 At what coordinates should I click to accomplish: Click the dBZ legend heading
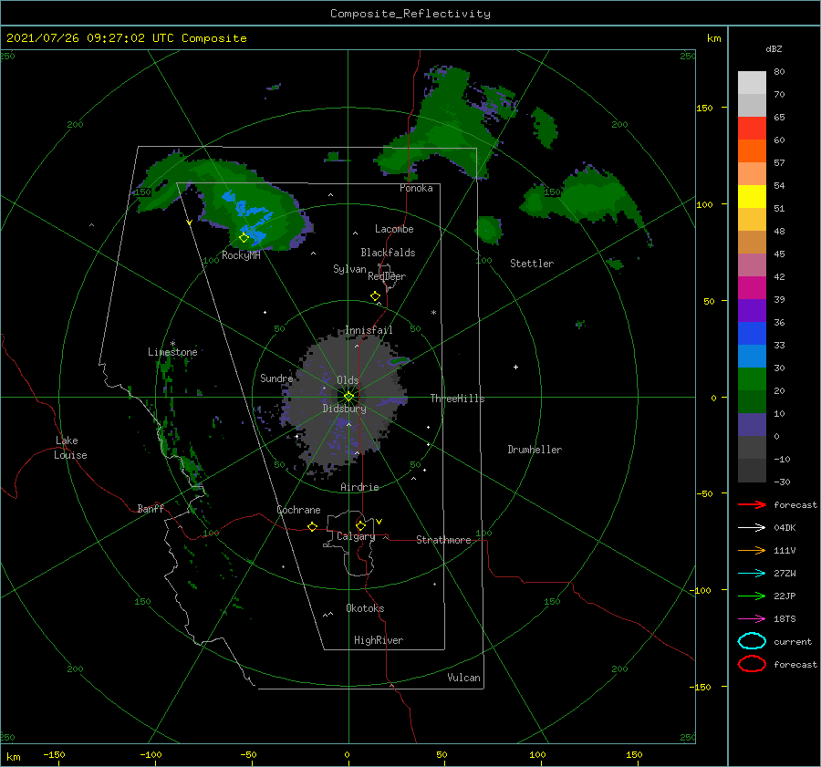click(774, 48)
